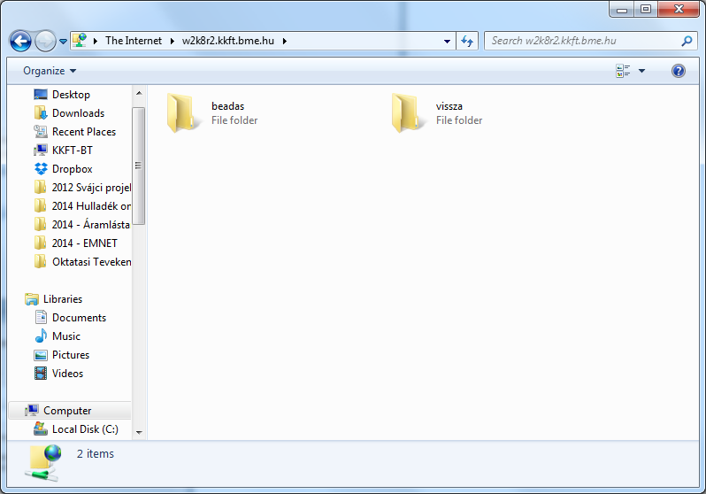Select Computer in the navigation pane

click(x=67, y=411)
